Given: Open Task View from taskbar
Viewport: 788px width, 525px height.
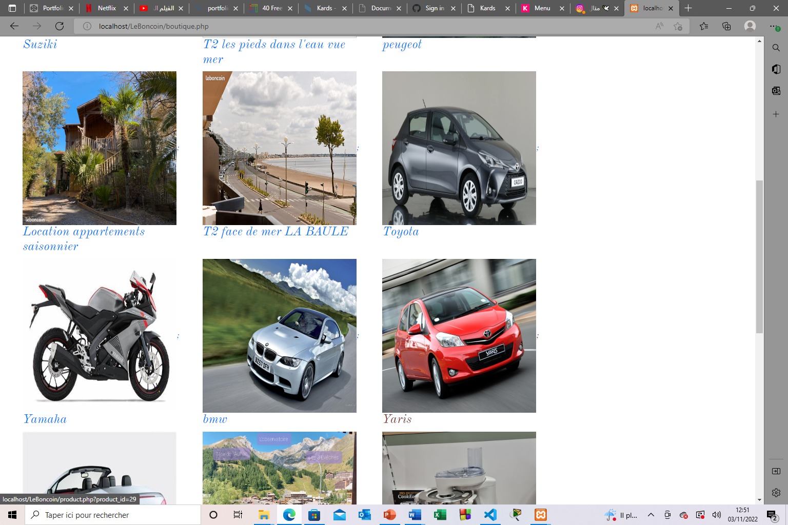Looking at the screenshot, I should point(238,515).
